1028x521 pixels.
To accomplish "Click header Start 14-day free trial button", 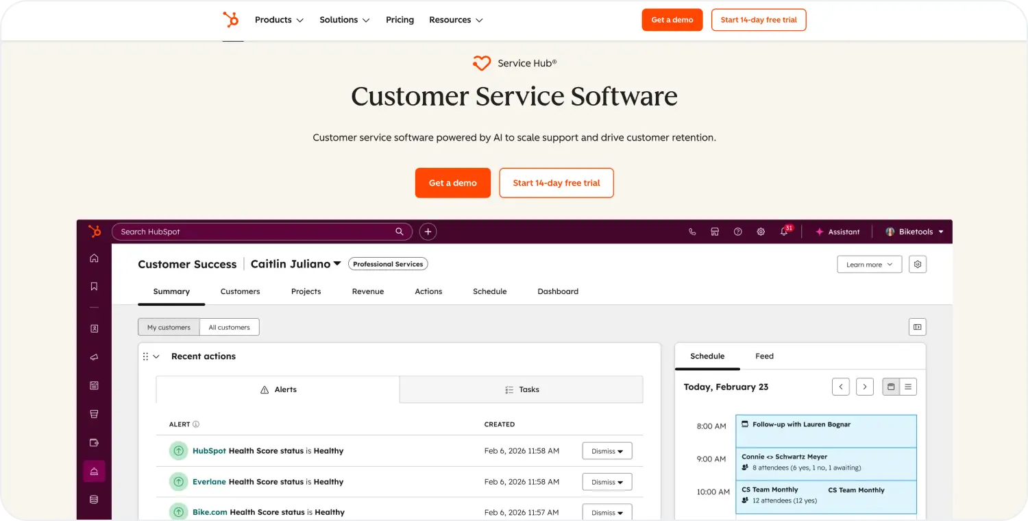I will point(759,20).
